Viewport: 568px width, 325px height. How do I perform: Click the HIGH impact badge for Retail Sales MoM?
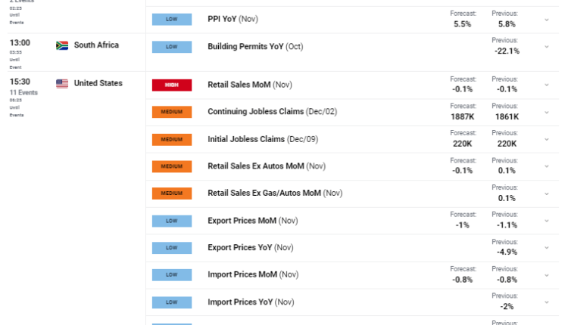(x=172, y=85)
